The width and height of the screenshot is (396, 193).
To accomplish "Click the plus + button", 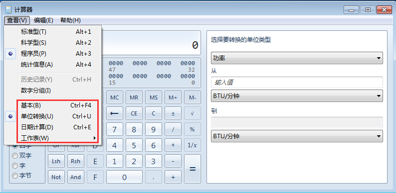I will [x=173, y=177].
